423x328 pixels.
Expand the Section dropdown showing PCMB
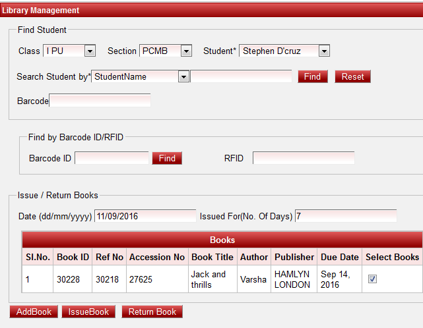coord(165,51)
